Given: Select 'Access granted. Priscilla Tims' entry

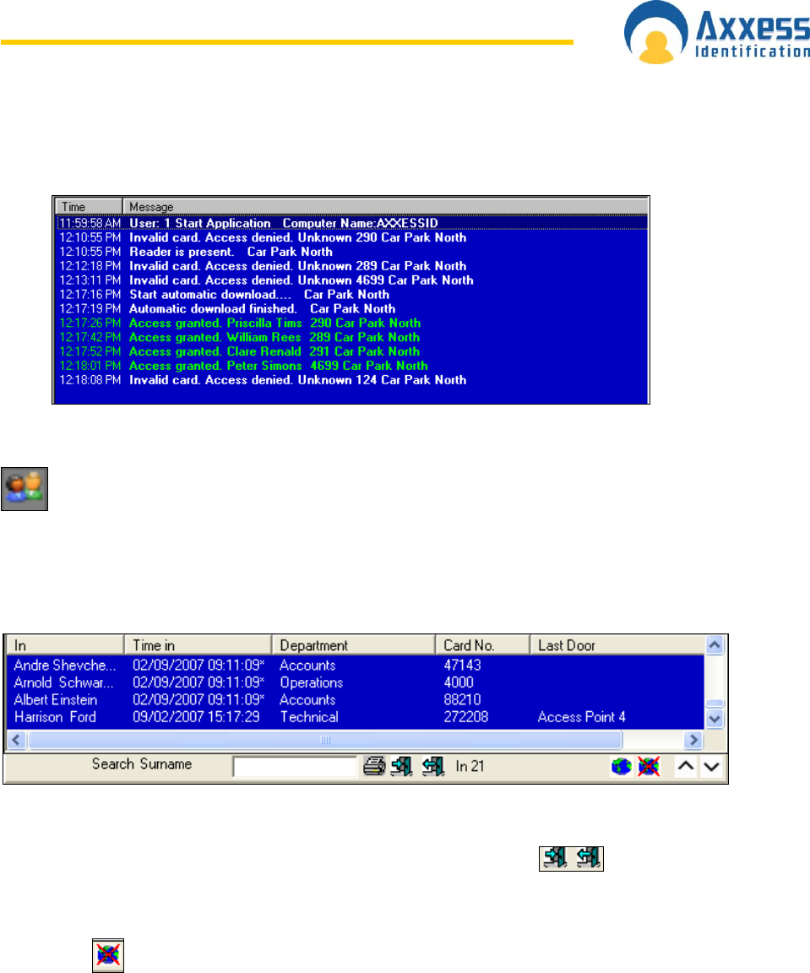Looking at the screenshot, I should pos(352,323).
